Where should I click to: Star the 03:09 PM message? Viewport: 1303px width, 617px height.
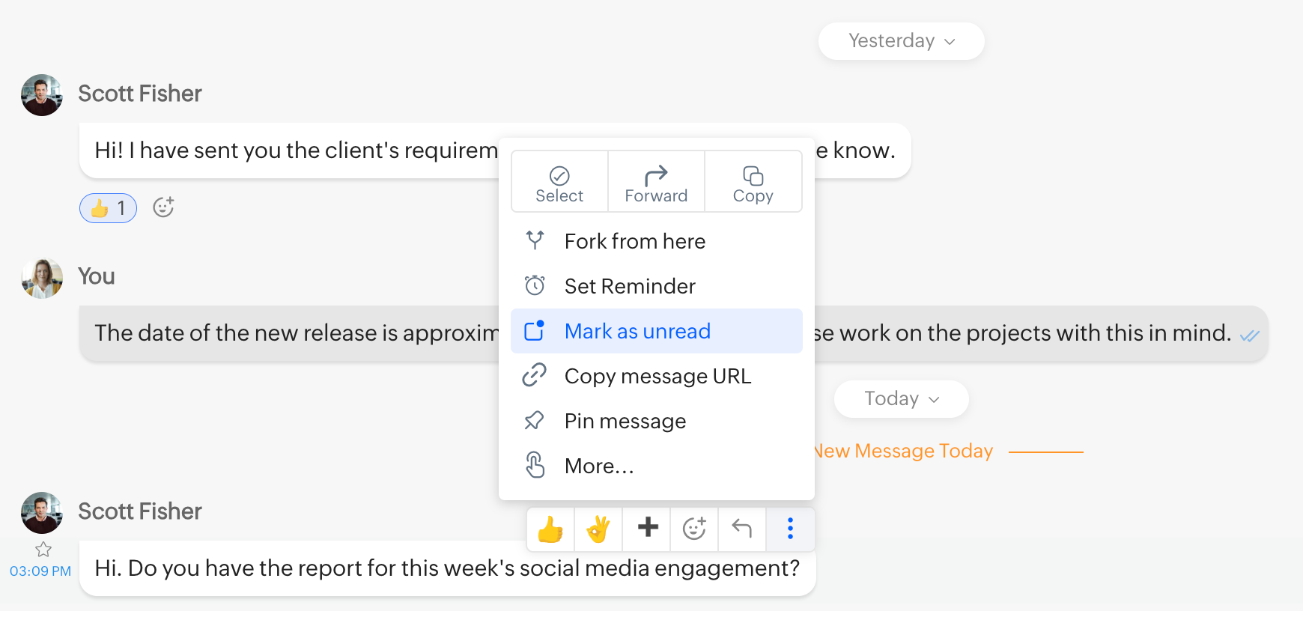coord(43,550)
